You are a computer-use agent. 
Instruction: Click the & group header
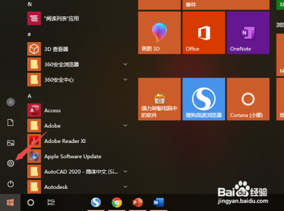(30, 4)
